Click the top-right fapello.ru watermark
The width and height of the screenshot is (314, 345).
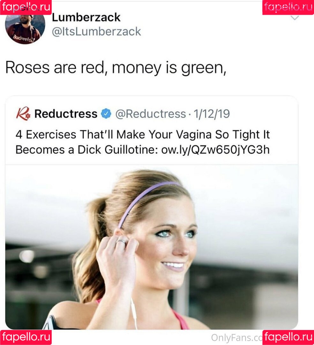288,7
